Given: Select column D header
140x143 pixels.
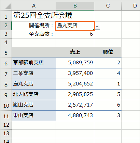Looking at the screenshot, I should click(131, 6).
